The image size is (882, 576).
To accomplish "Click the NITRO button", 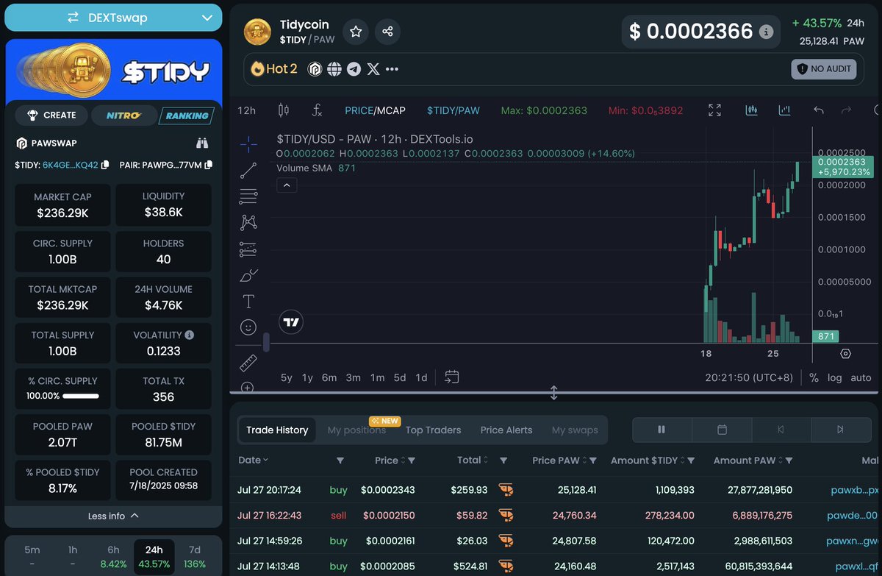I will point(123,115).
